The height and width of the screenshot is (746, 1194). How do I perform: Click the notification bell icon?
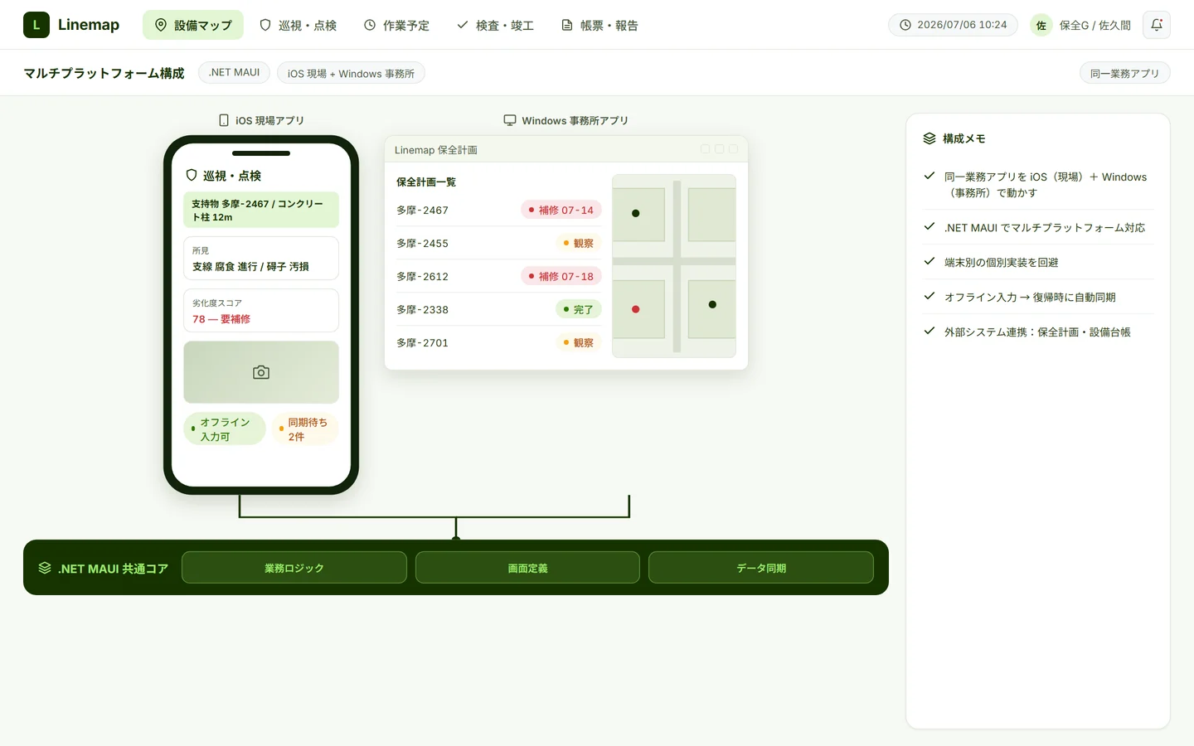(1157, 25)
